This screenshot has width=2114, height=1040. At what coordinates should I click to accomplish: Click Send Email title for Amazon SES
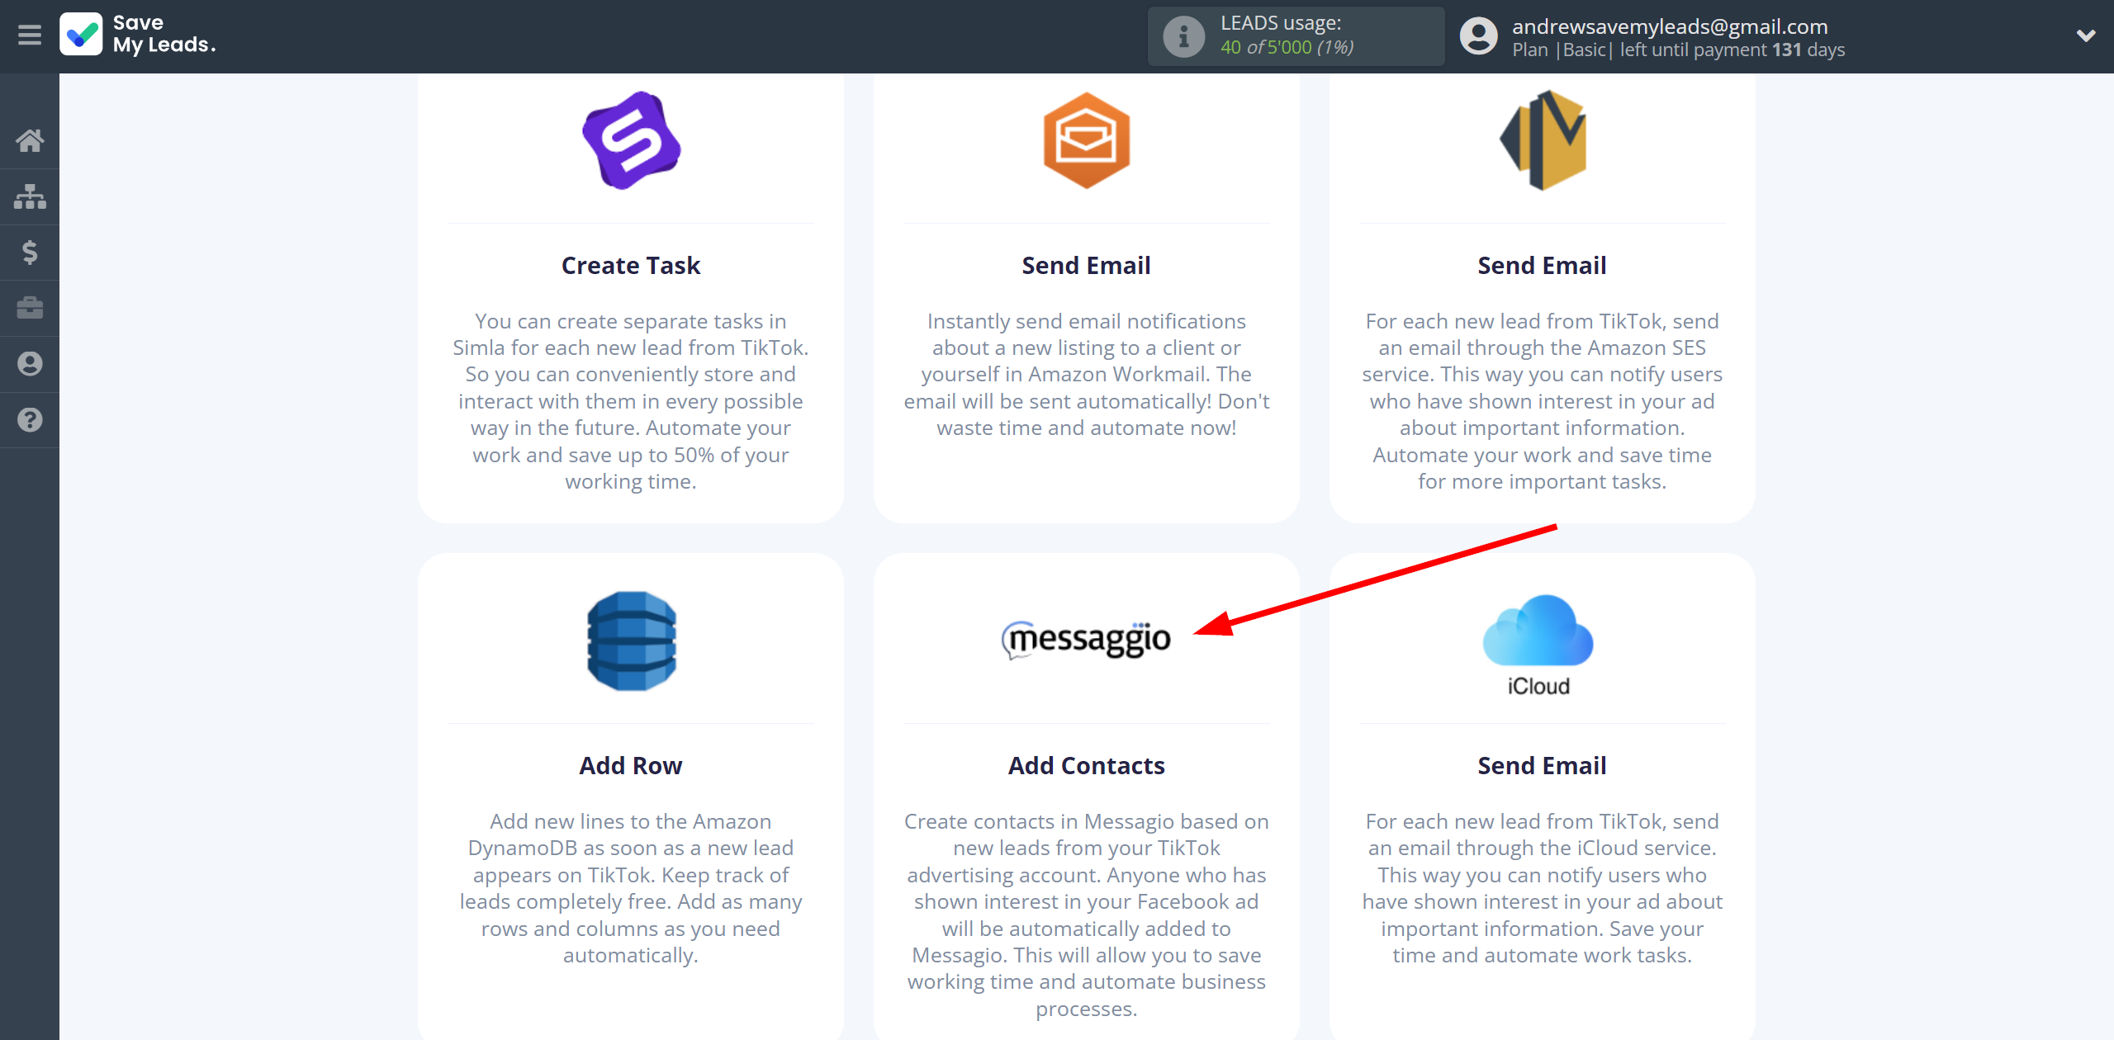click(1542, 266)
